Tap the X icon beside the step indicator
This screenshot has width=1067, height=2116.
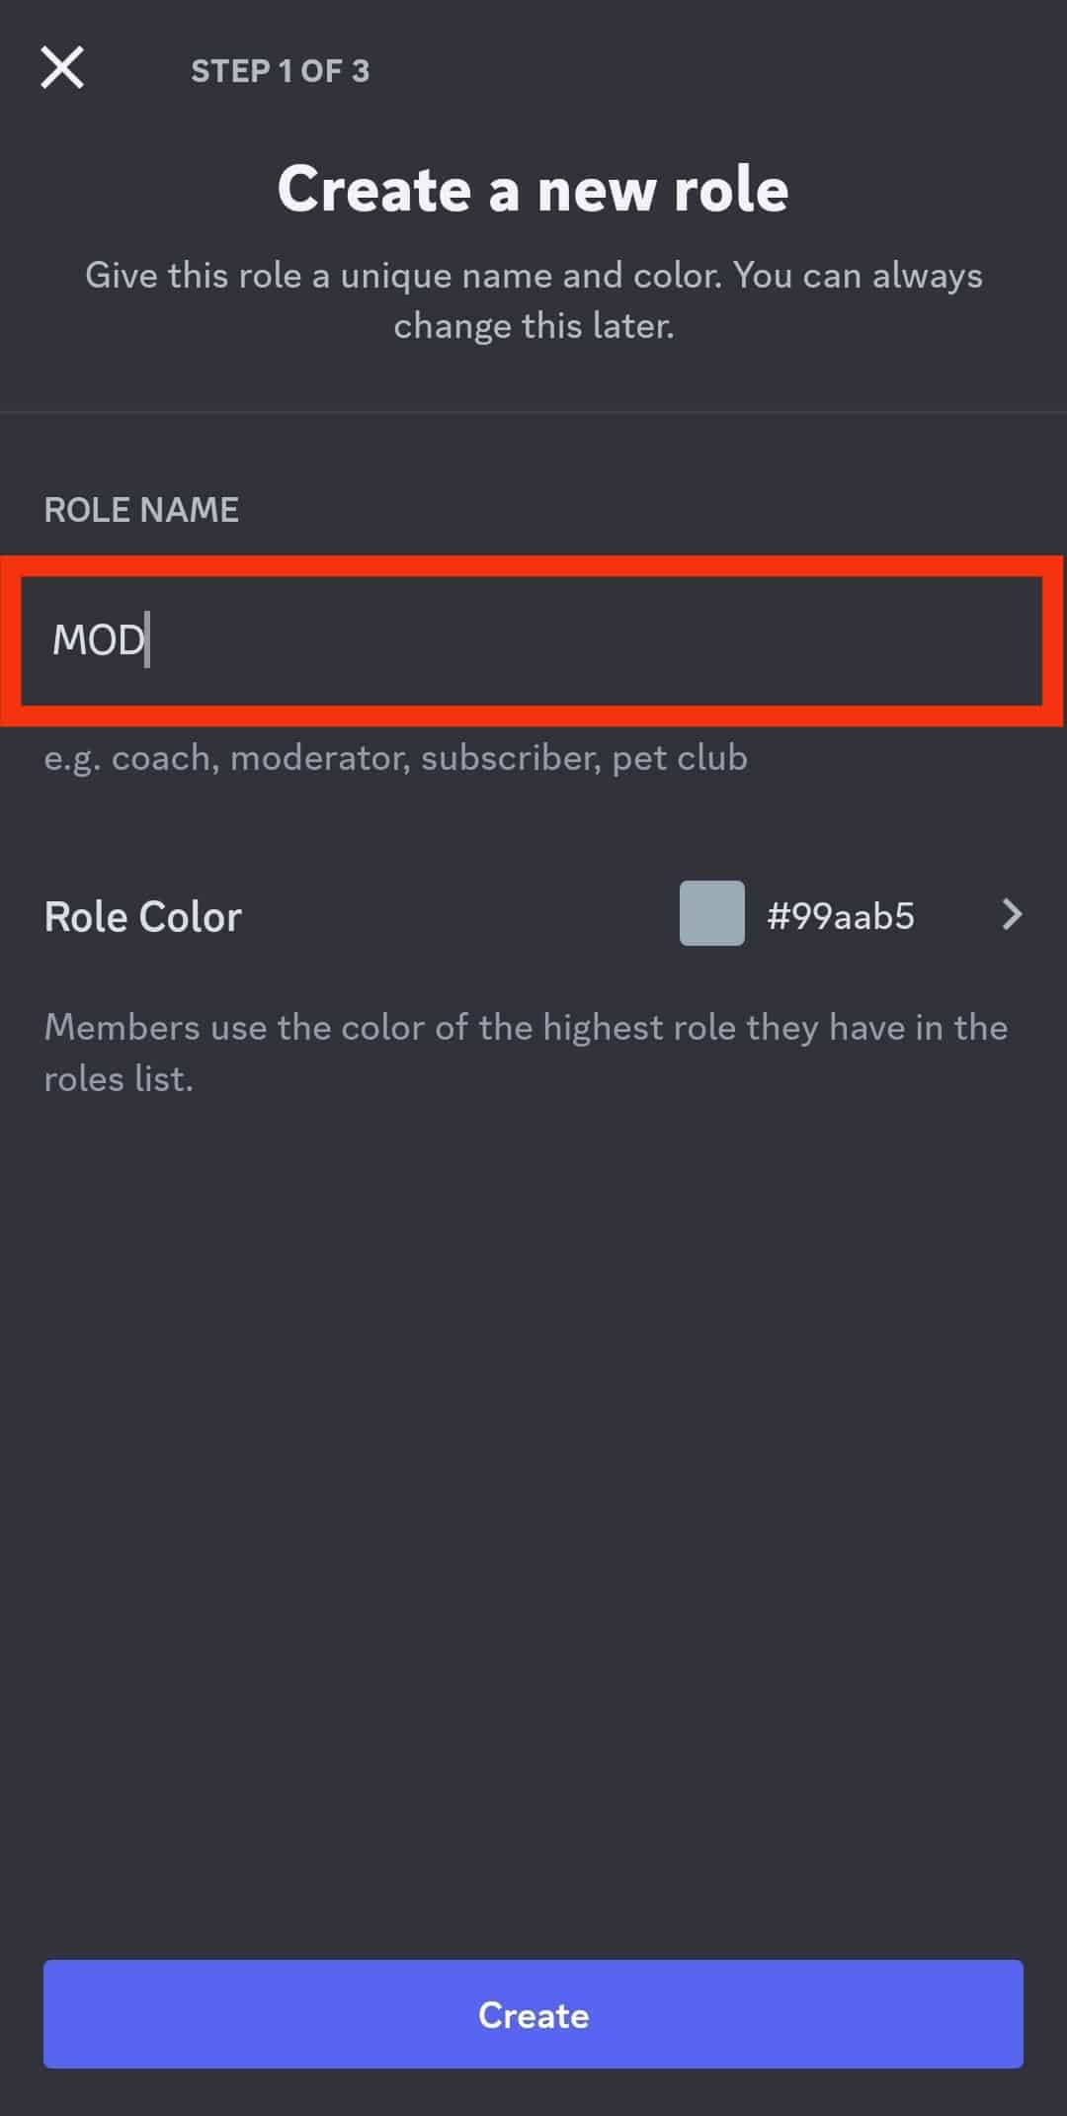[x=62, y=68]
